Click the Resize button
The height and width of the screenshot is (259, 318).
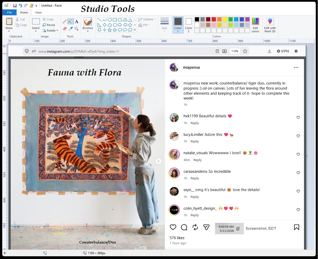[x=49, y=25]
